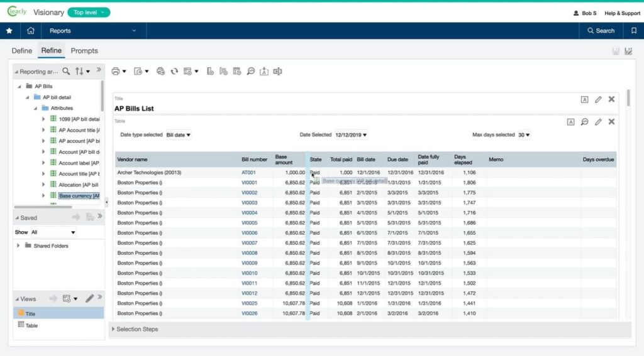This screenshot has width=644, height=356.
Task: Select the Account label attribute
Action: click(79, 163)
